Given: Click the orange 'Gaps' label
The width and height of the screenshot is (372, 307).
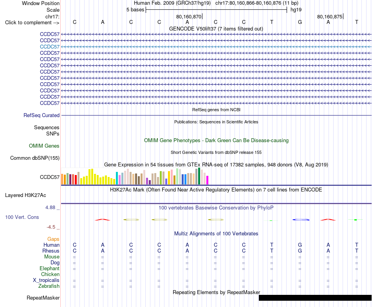Looking at the screenshot, I should click(x=53, y=239).
